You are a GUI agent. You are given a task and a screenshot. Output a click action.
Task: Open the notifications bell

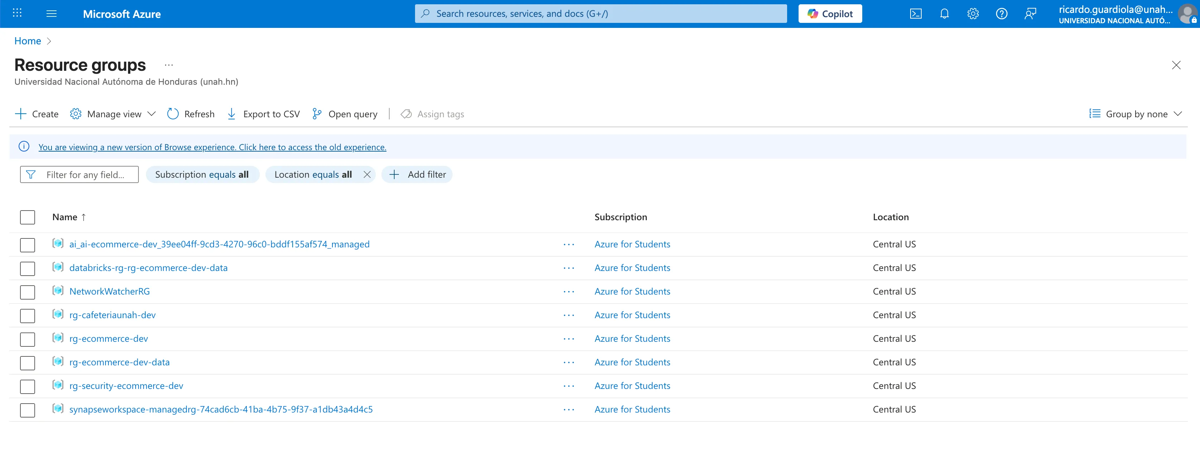[x=944, y=14]
